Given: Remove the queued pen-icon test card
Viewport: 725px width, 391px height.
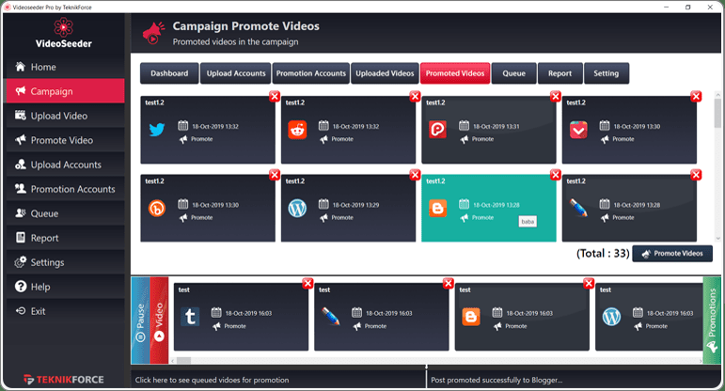Looking at the screenshot, I should pos(449,283).
